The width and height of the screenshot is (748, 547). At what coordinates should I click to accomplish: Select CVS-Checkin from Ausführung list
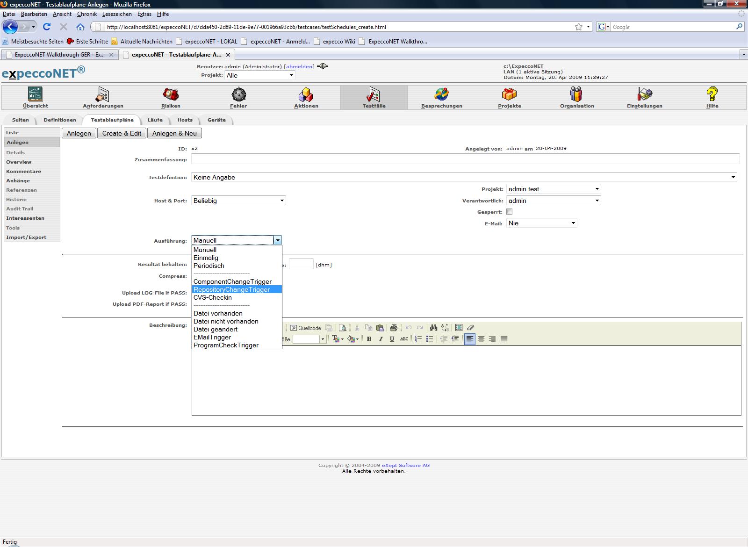tap(213, 297)
